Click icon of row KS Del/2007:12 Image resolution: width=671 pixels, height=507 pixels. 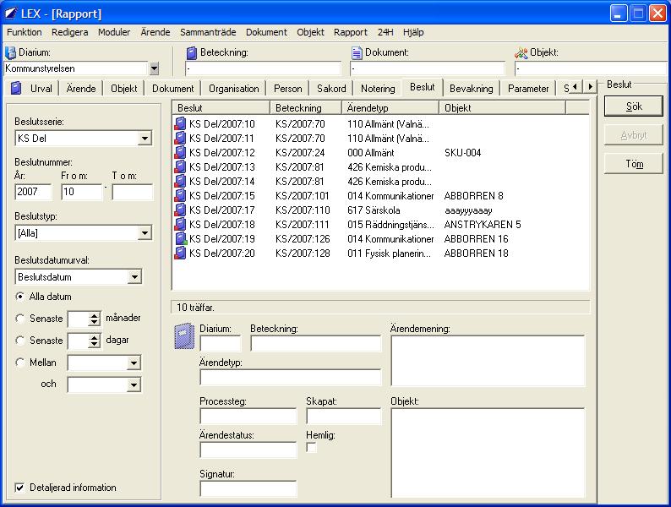click(180, 152)
